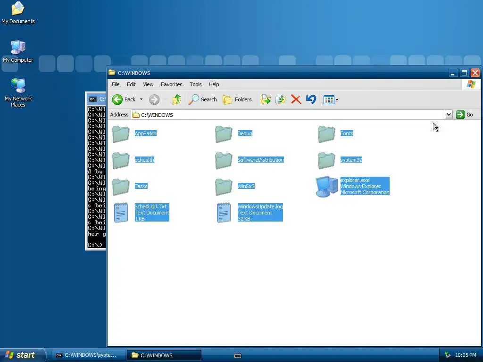This screenshot has height=362, width=483.
Task: Click the command prompt title bar icon
Action: [92, 99]
